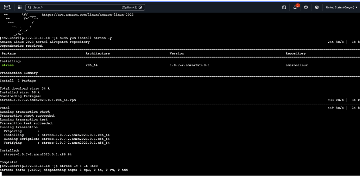This screenshot has height=176, width=360.
Task: Click the "Complete!" output line
Action: pyautogui.click(x=9, y=162)
